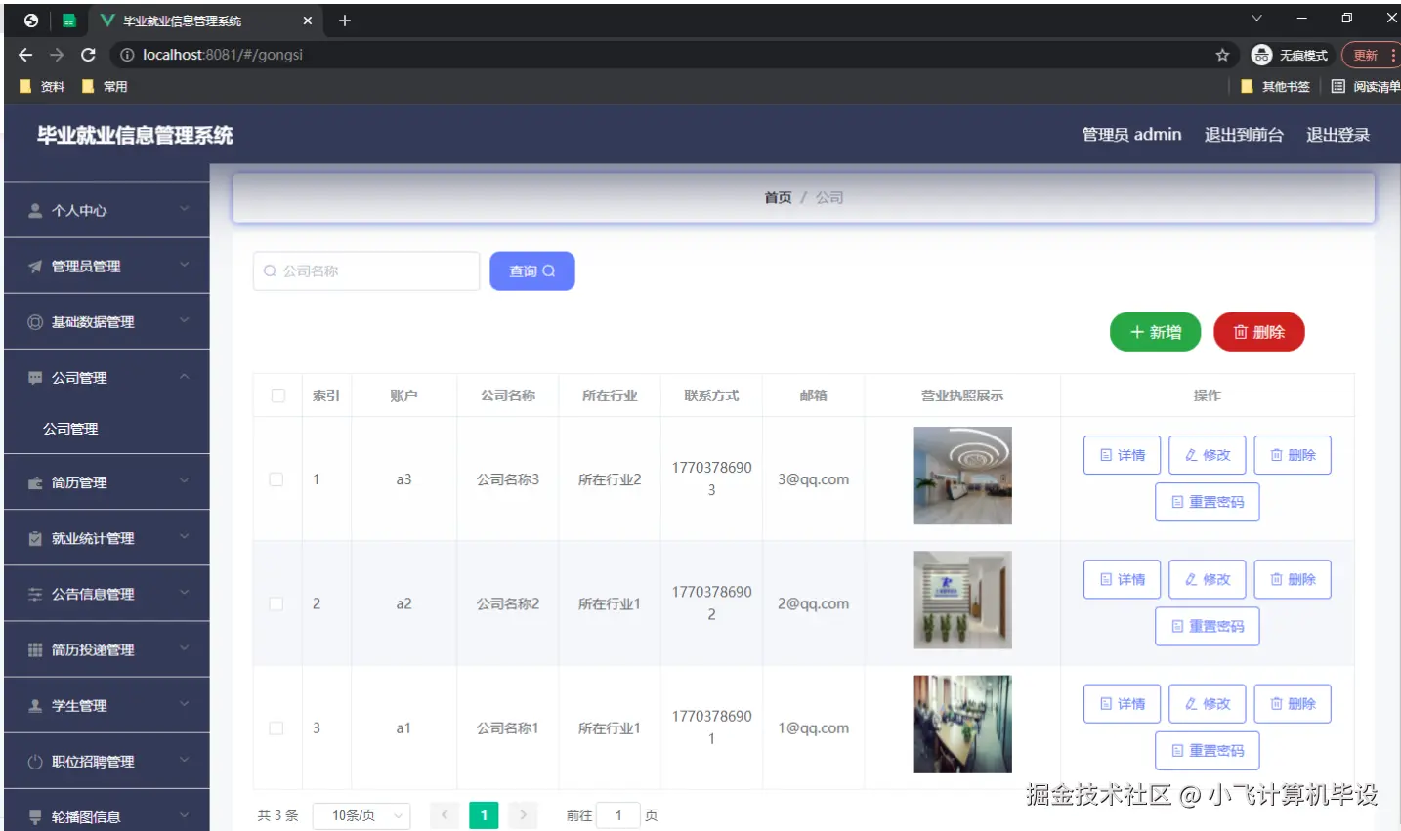Close the 毕业就业信息管理系统 browser tab

tap(307, 21)
